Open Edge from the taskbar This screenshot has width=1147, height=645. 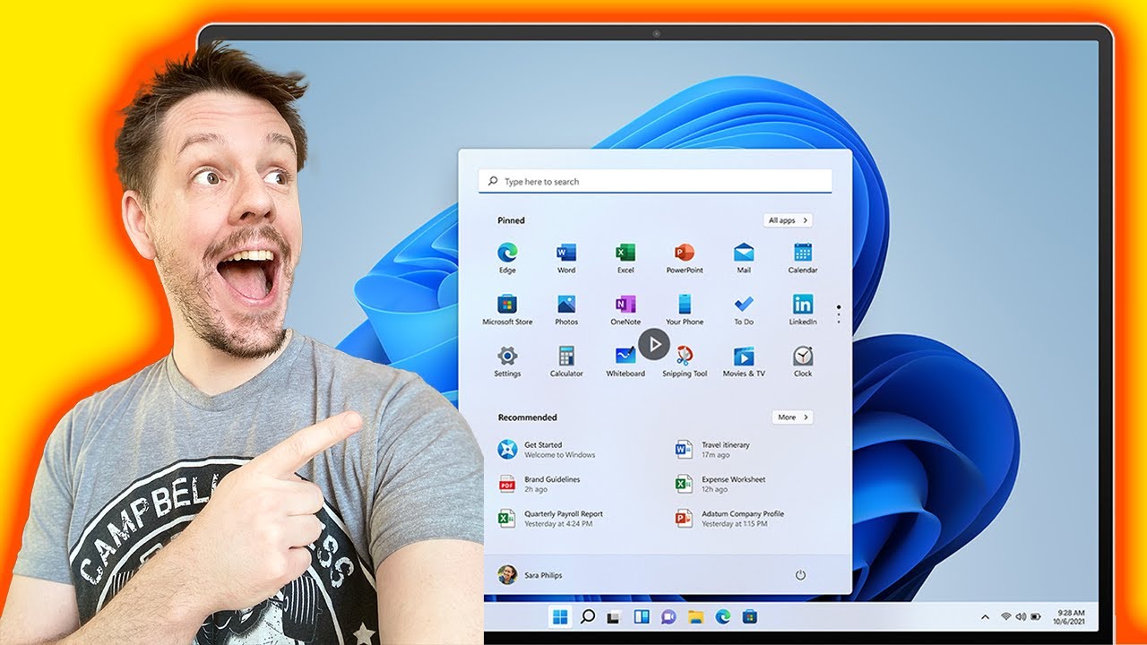click(x=723, y=616)
